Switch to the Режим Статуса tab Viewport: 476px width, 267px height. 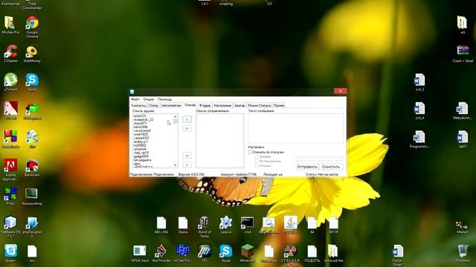tap(259, 105)
